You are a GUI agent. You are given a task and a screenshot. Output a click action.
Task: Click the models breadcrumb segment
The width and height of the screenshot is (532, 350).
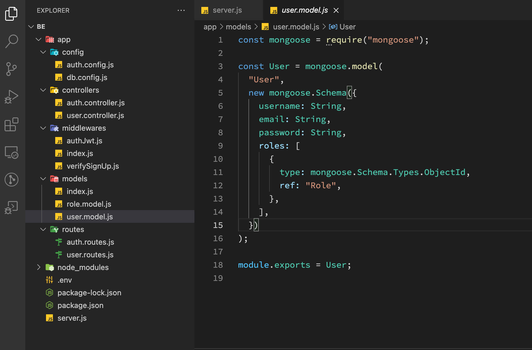[238, 27]
